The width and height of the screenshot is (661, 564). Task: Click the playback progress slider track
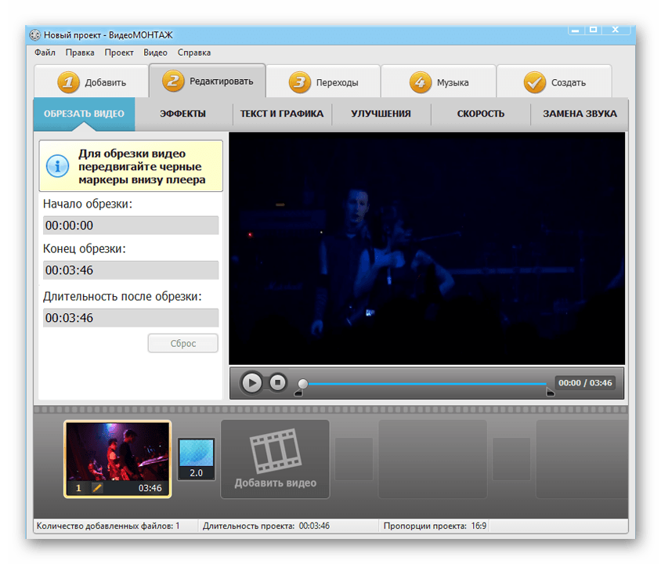[x=423, y=384]
